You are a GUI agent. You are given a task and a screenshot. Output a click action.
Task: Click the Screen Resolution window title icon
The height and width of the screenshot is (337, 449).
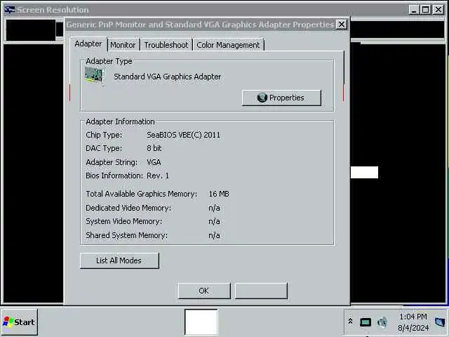pos(10,10)
